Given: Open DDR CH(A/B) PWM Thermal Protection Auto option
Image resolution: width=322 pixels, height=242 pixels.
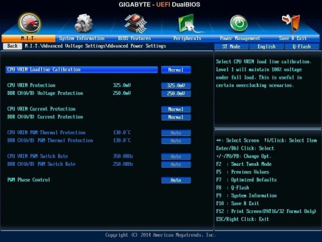Looking at the screenshot, I should click(x=176, y=141).
